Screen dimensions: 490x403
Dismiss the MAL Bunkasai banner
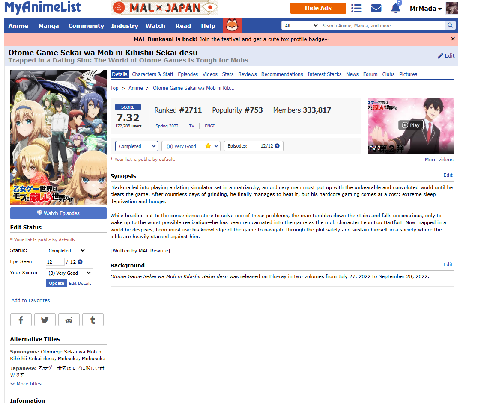[453, 39]
